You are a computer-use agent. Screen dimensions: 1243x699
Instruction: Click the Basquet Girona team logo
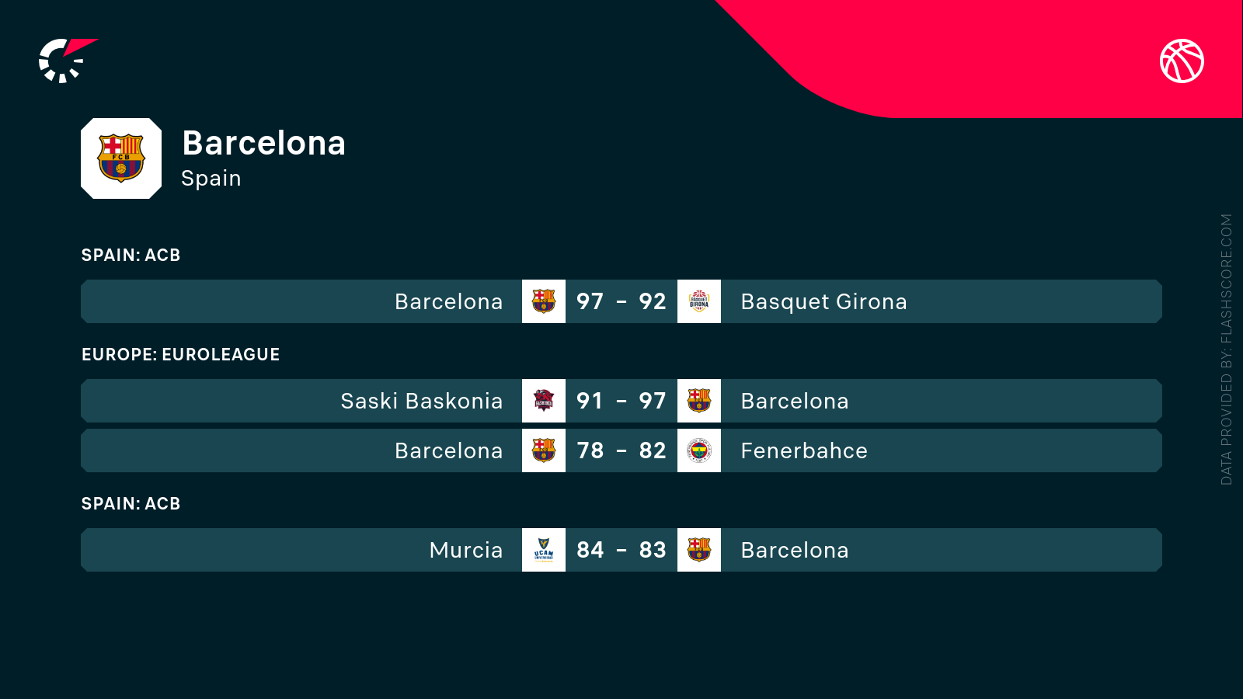pyautogui.click(x=699, y=301)
